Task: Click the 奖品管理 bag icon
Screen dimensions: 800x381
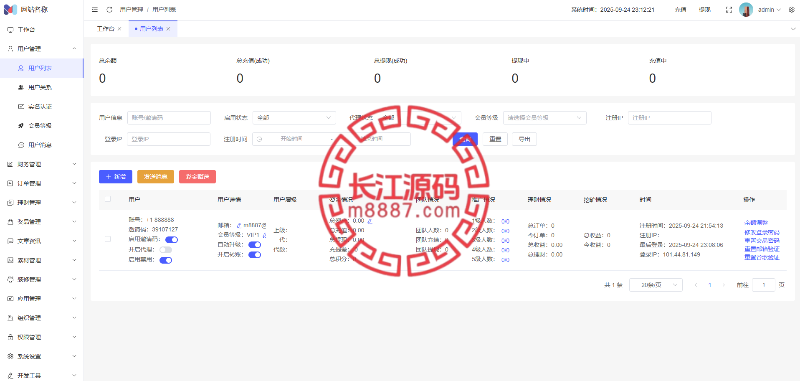Action: [10, 222]
